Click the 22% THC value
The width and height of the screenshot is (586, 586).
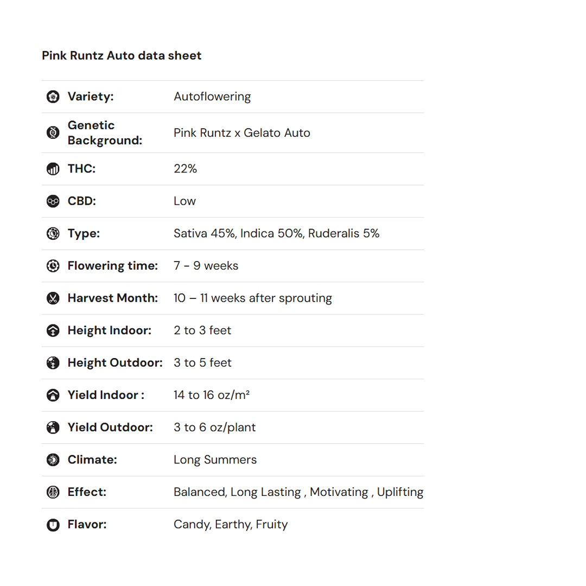pyautogui.click(x=185, y=169)
